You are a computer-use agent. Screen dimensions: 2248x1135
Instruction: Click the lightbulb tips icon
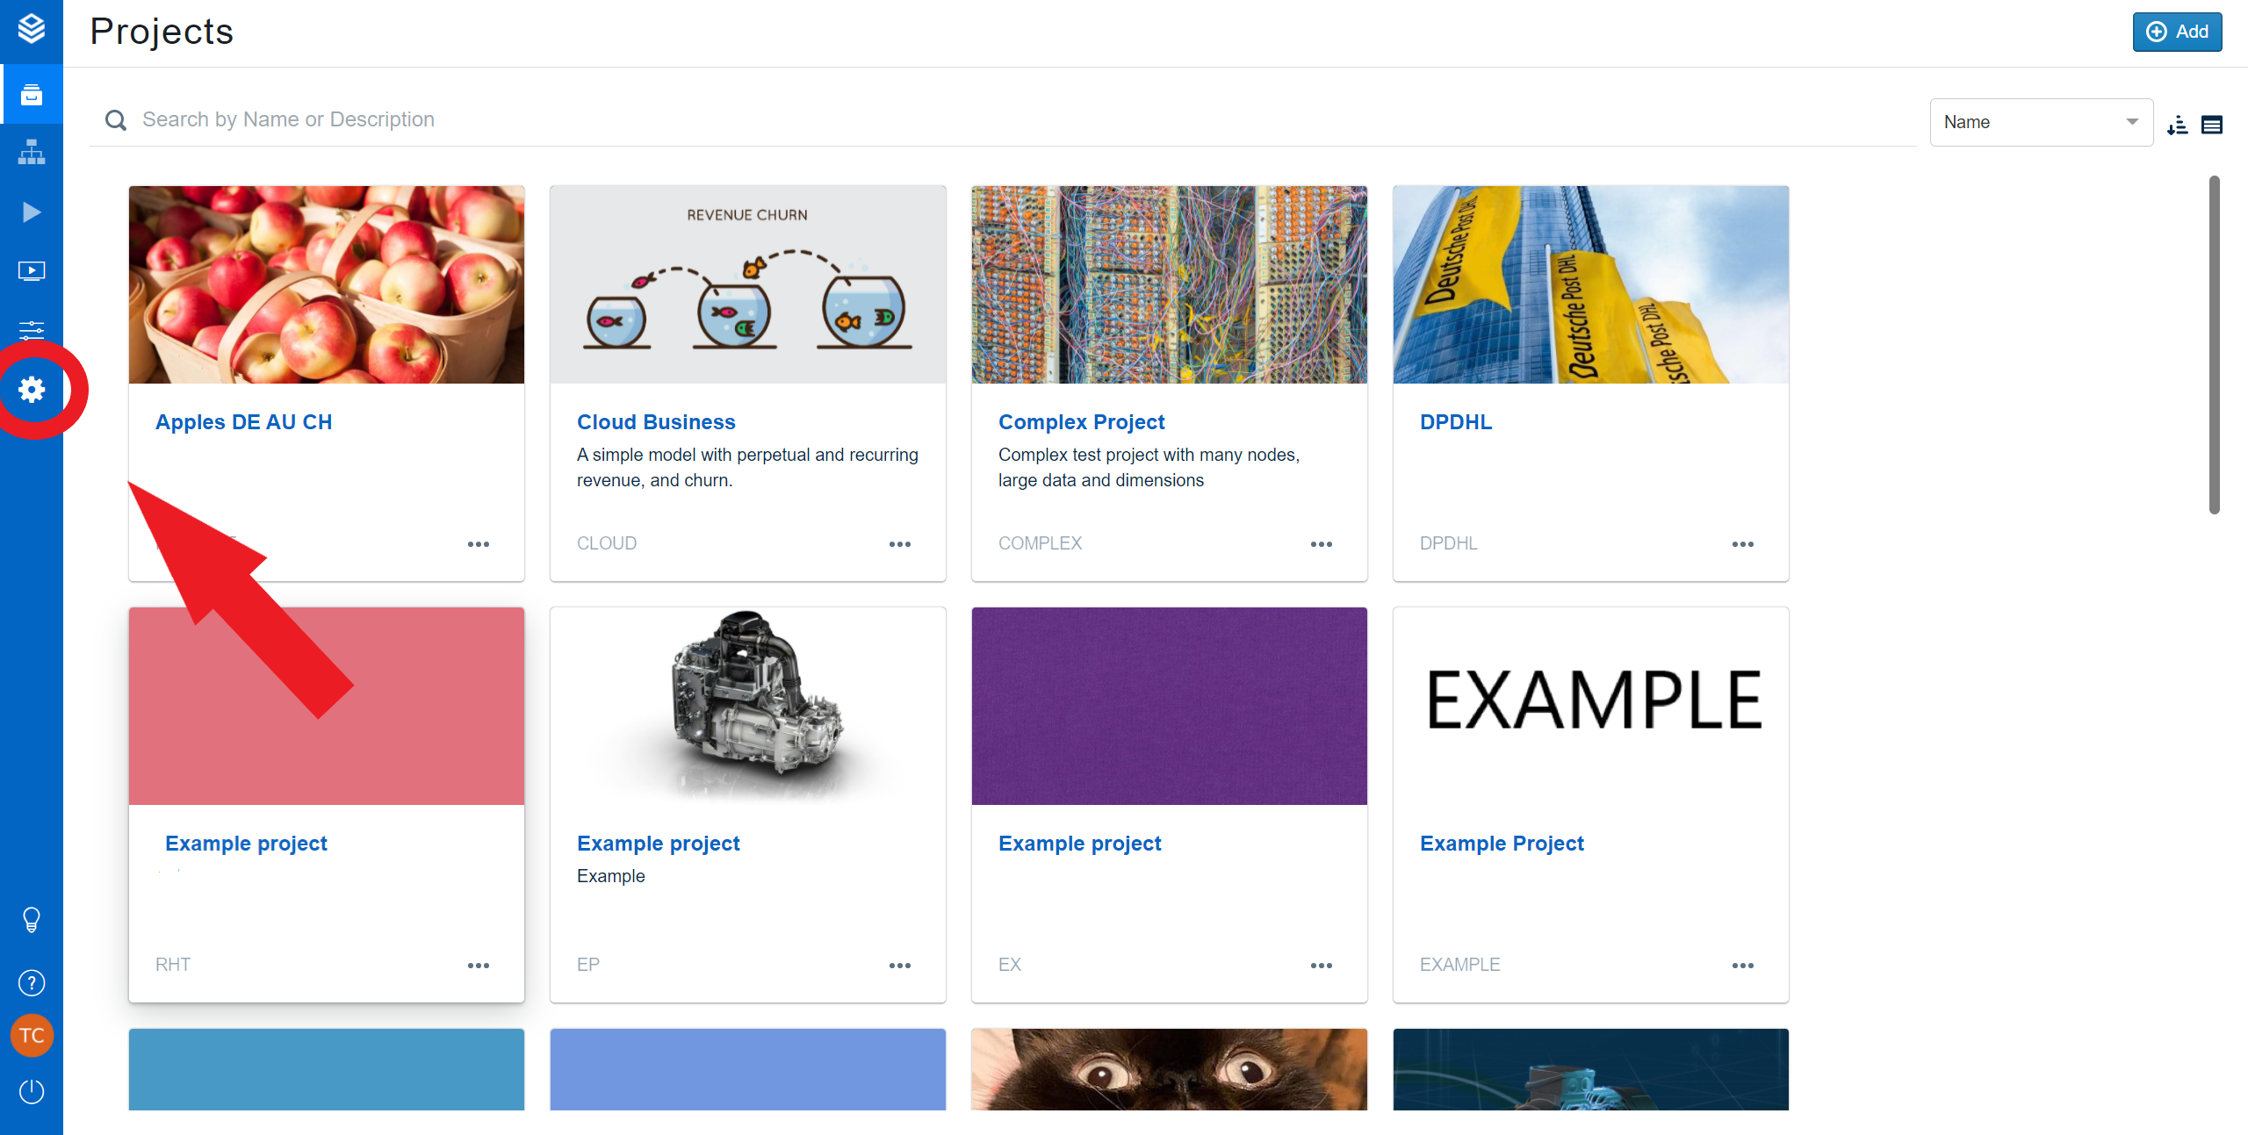(x=32, y=919)
